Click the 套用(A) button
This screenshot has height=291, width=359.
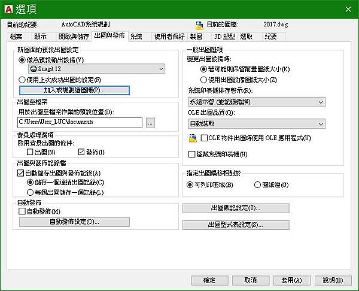point(292,280)
